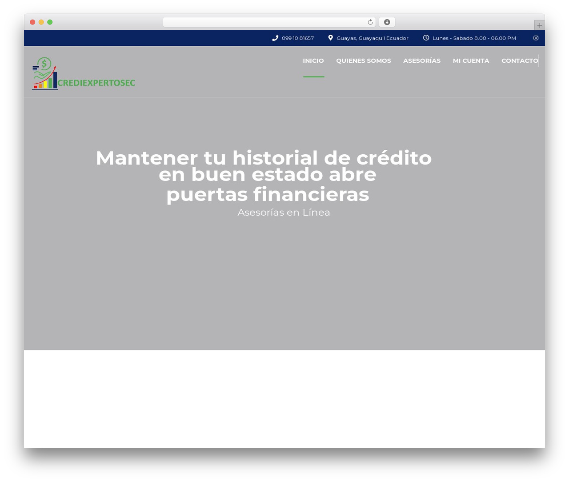
Task: Click the hero heading about historial de crédito
Action: (264, 176)
